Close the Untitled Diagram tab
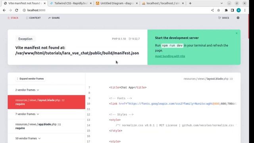This screenshot has width=254, height=143. click(137, 3)
